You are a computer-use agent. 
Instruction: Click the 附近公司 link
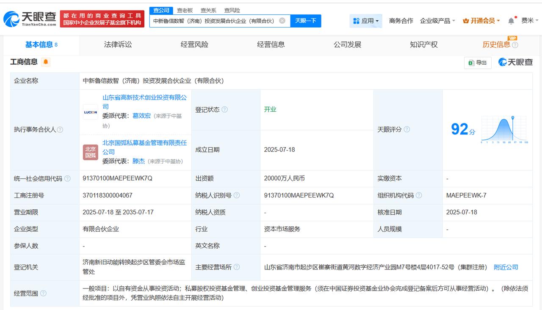click(506, 267)
